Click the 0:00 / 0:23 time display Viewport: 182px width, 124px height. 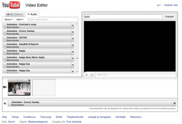point(102,75)
